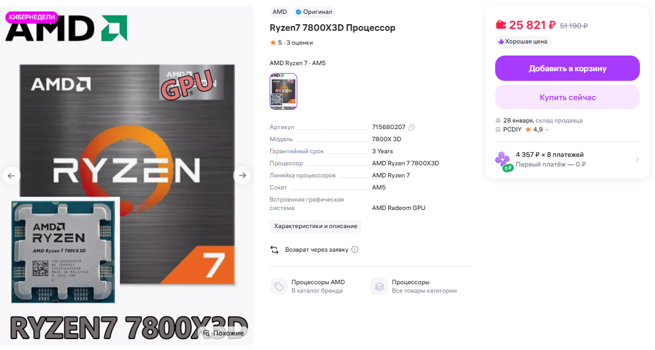The width and height of the screenshot is (655, 350).
Task: Select the Ryzen 7 variant thumbnail
Action: pyautogui.click(x=283, y=91)
